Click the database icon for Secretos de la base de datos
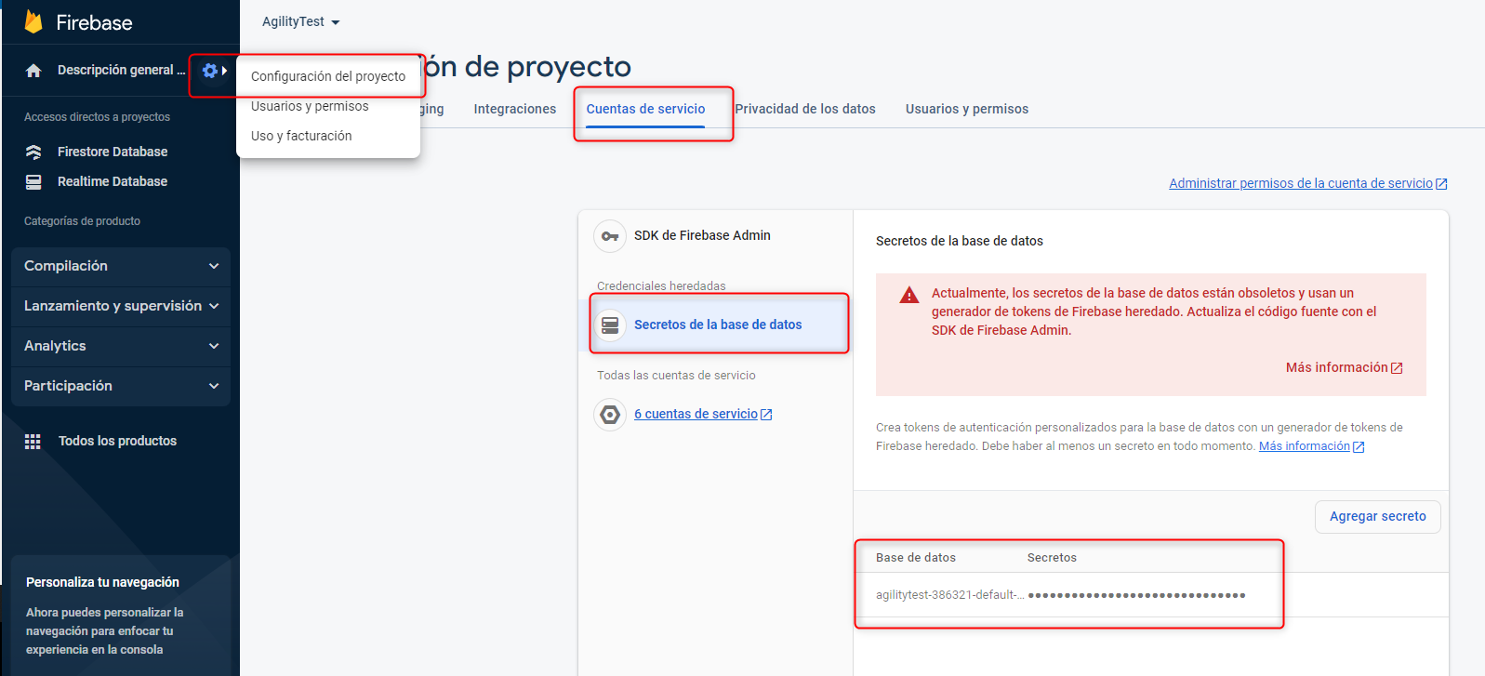The height and width of the screenshot is (676, 1485). (610, 325)
